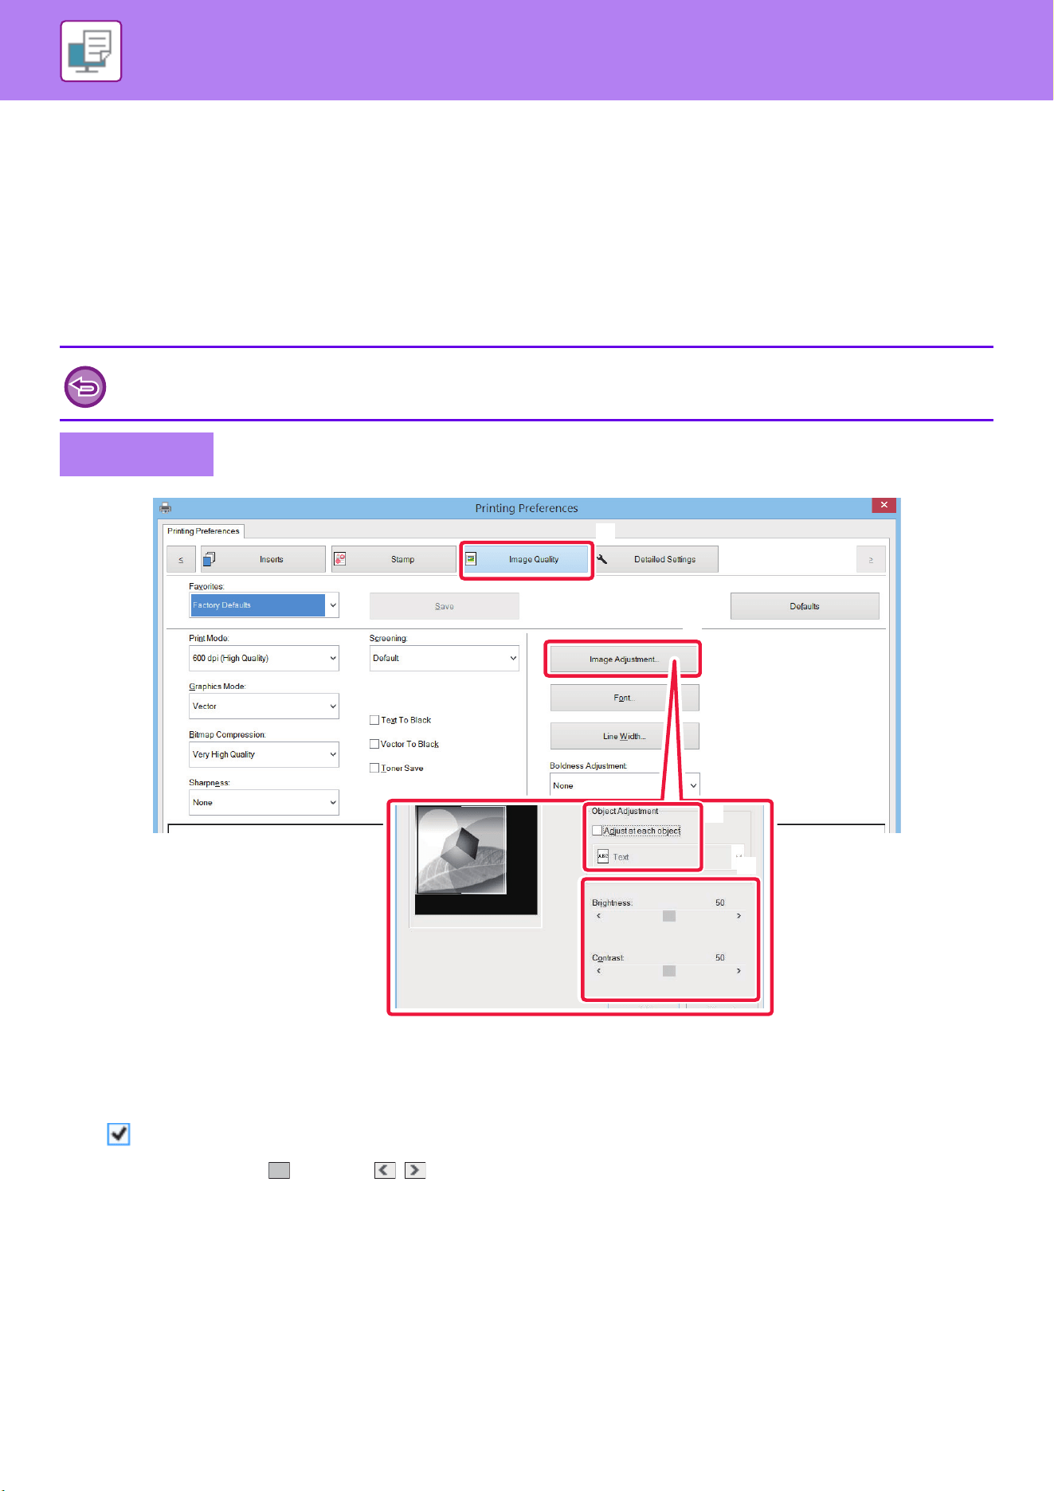Screen dimensions: 1054x1491
Task: Open the Text object type dropdown
Action: [x=668, y=856]
